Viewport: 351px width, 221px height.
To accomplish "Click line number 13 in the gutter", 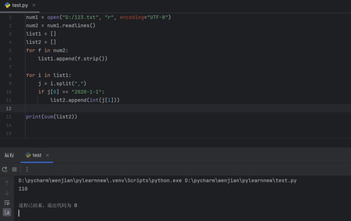I will coord(8,117).
